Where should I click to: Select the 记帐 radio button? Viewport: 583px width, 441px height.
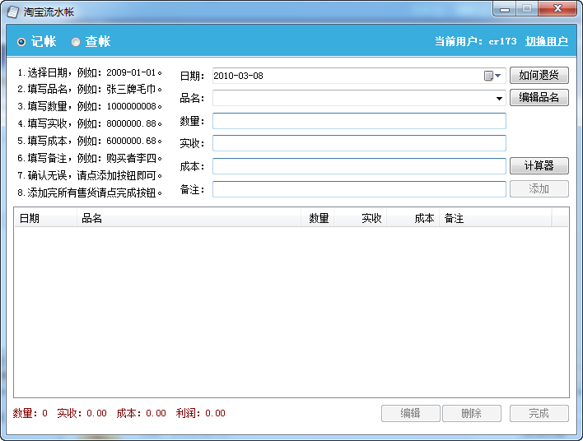click(36, 42)
